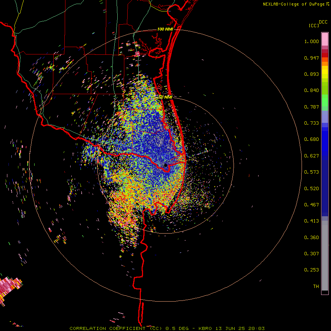
Task: Click the [CC] units label
Action: click(314, 25)
